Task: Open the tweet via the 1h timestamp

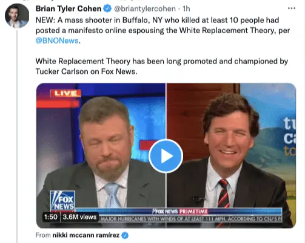Action: click(186, 8)
